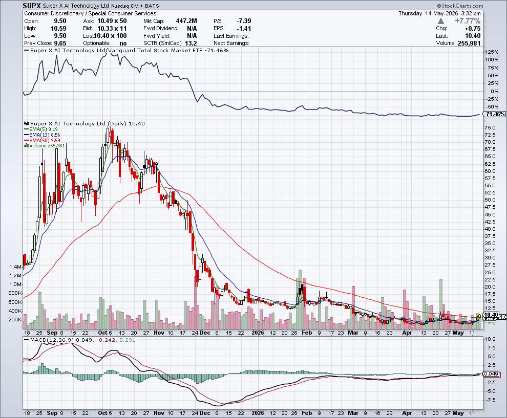Click the boxed '-71.46%' relative strength label

[x=495, y=115]
